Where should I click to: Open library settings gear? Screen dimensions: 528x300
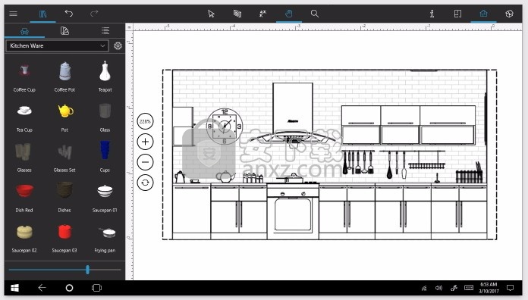[118, 45]
